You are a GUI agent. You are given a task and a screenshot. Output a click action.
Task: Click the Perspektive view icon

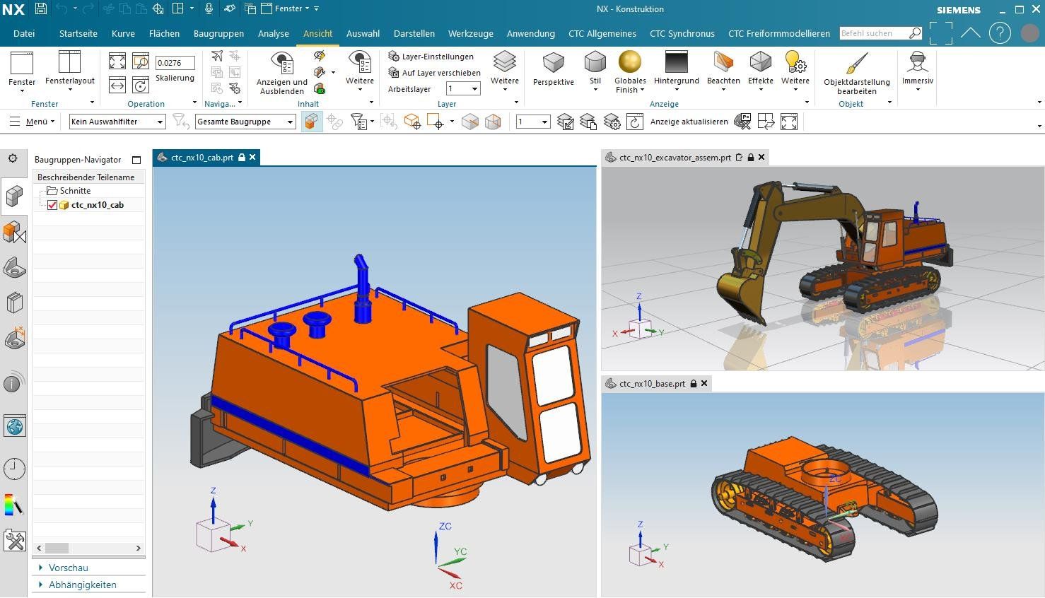(553, 64)
